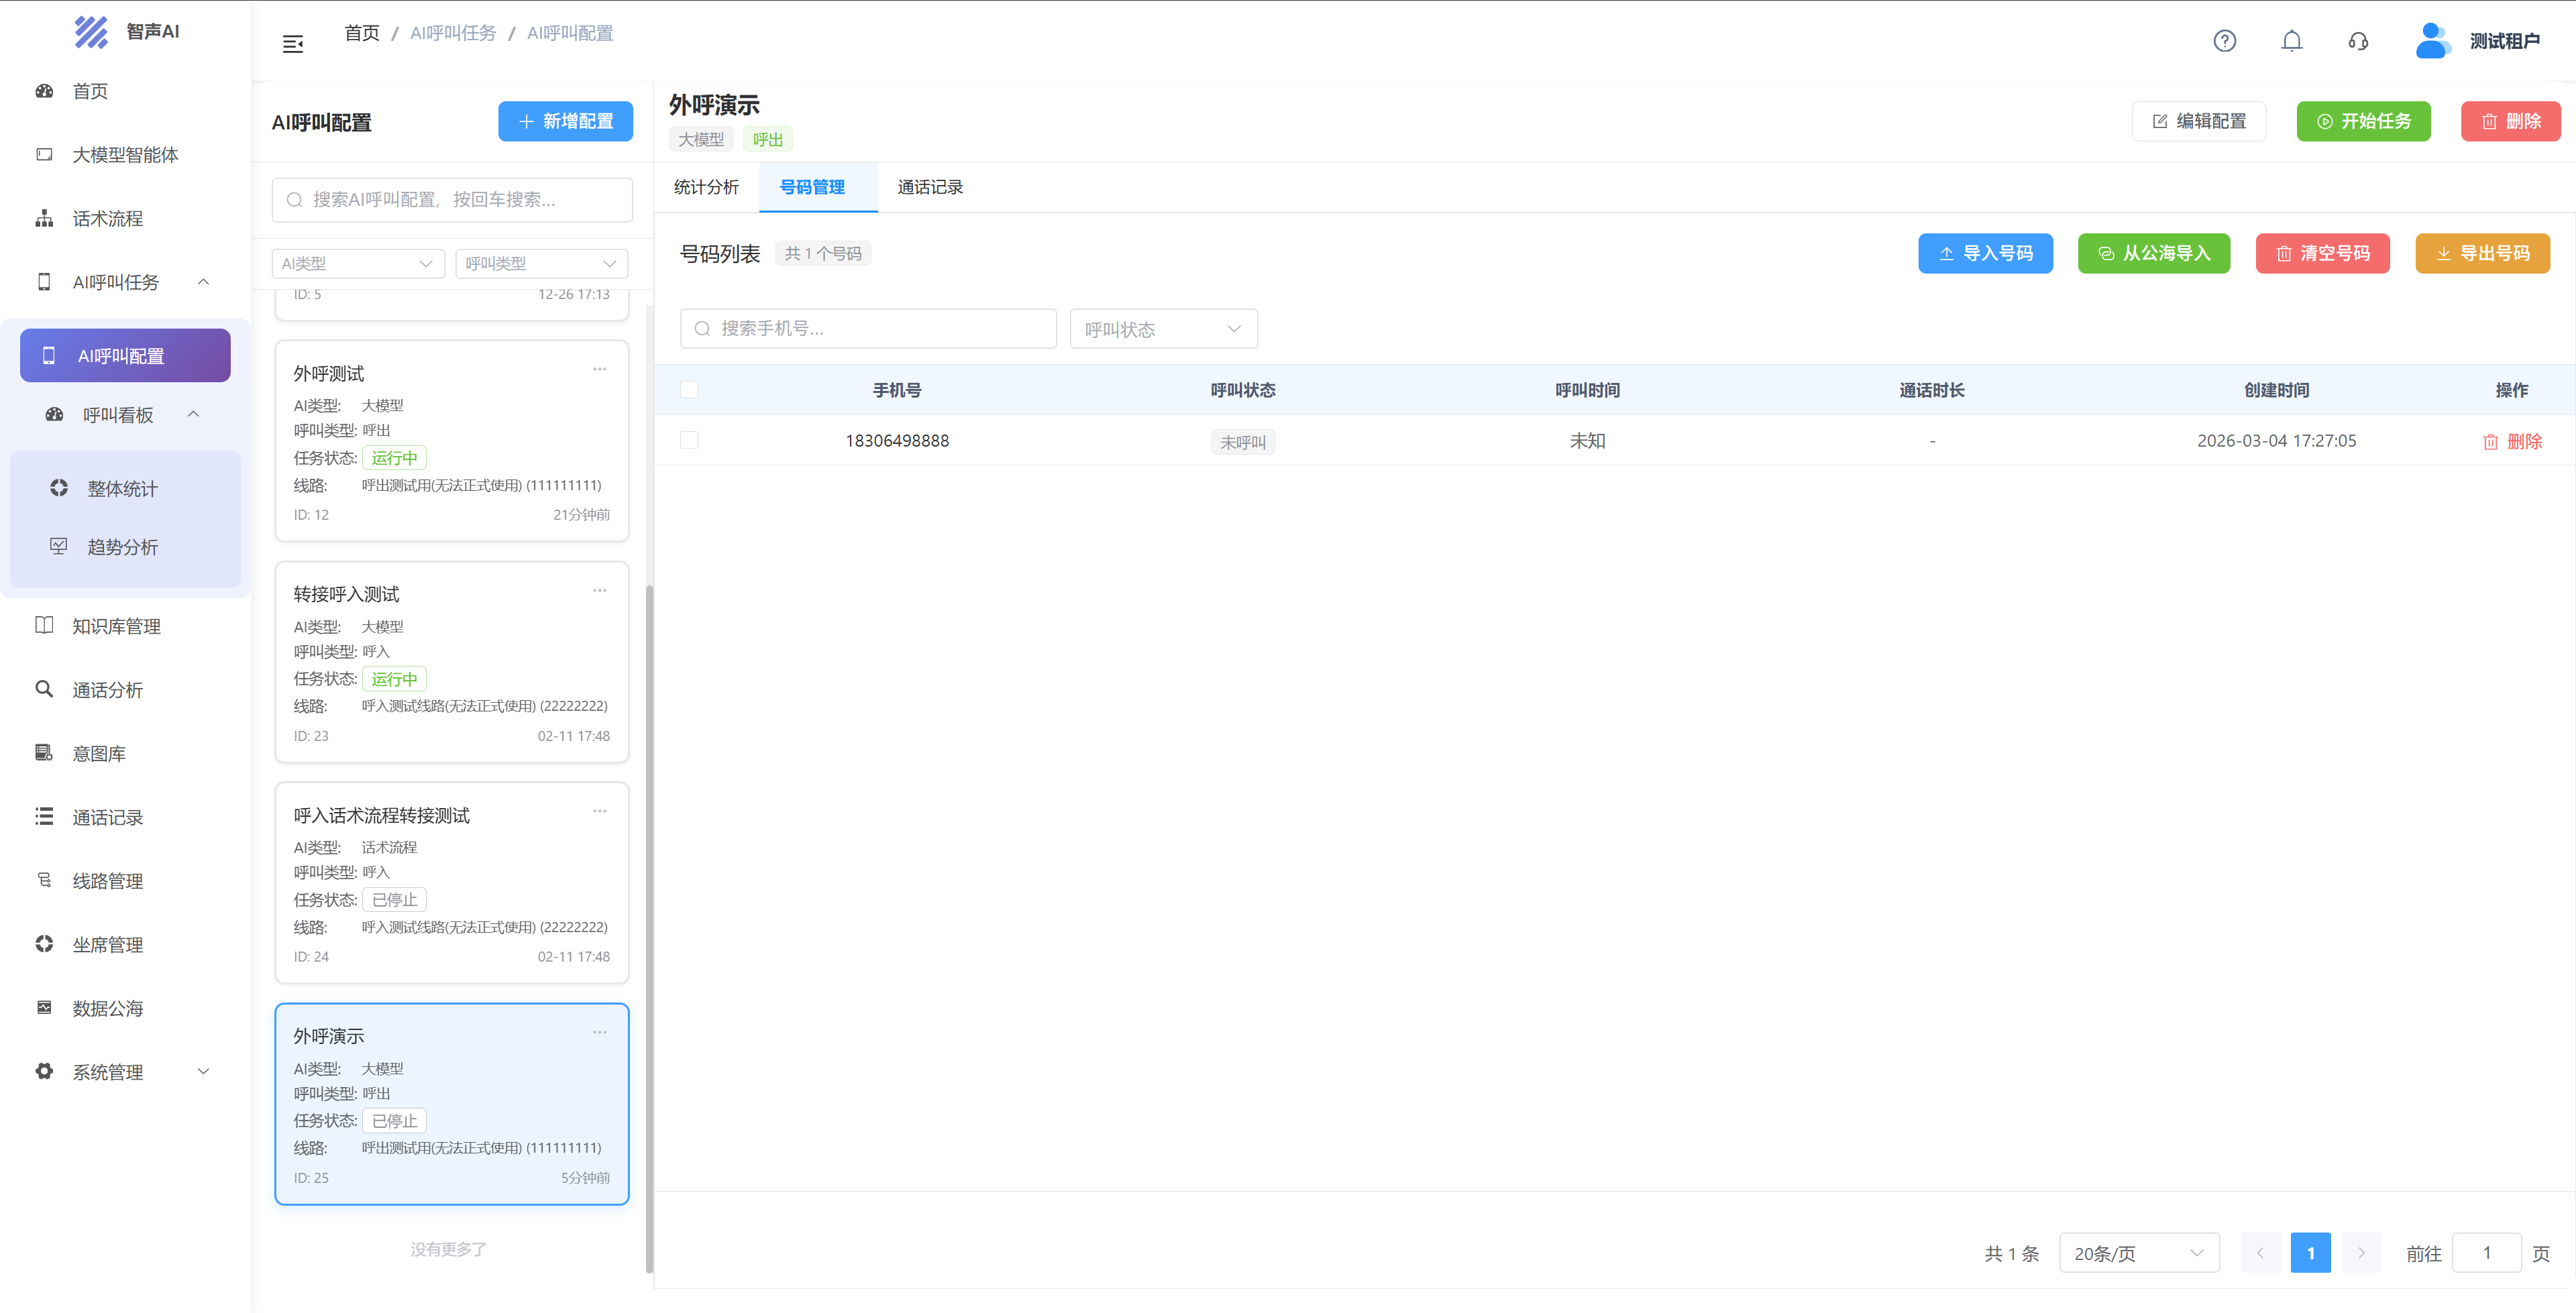Check the row checkbox for 18306498888
This screenshot has height=1313, width=2576.
[x=689, y=441]
